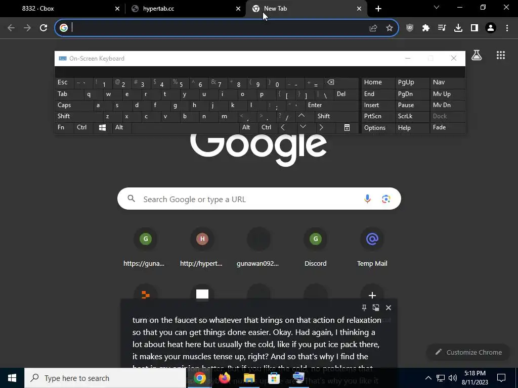518x388 pixels.
Task: Bookmark this tab with the star icon
Action: [390, 28]
